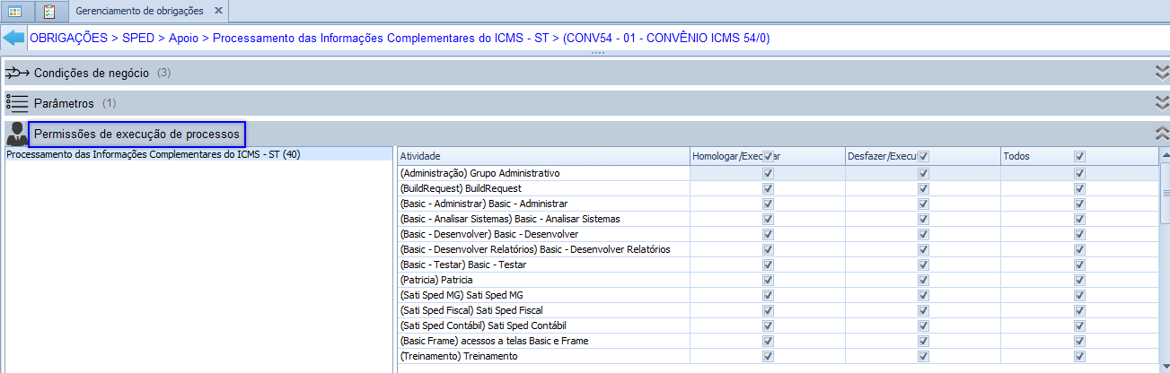The image size is (1170, 373).
Task: Toggle Homologar/Executar header checkbox
Action: (768, 156)
